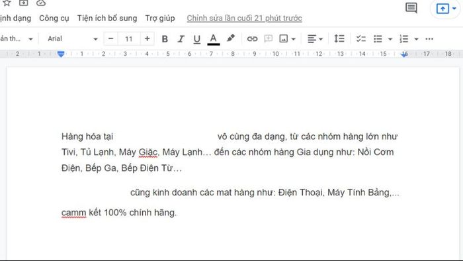Open line spacing options
Viewport: 463px width, 261px height.
click(339, 38)
